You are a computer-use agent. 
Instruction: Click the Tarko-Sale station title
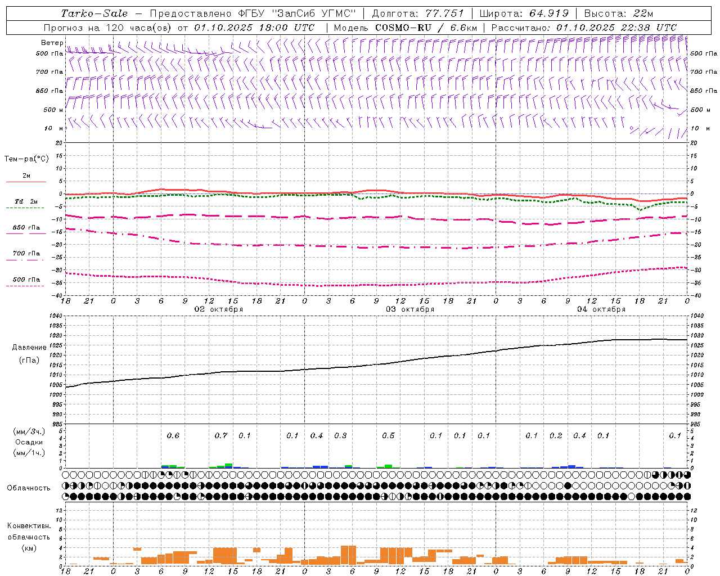(94, 13)
